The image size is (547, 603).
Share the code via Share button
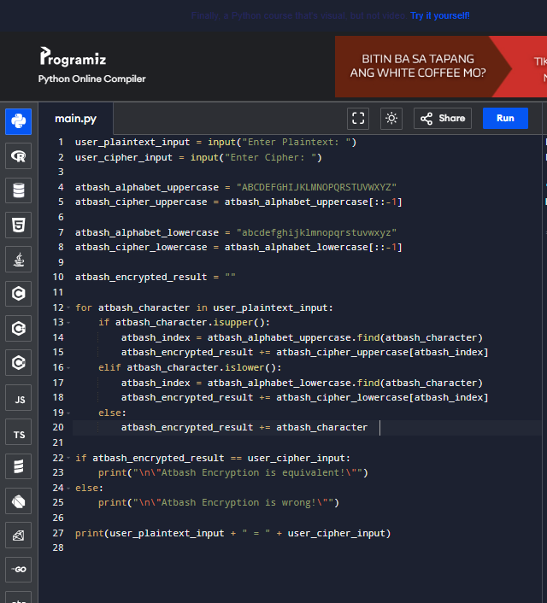point(443,119)
